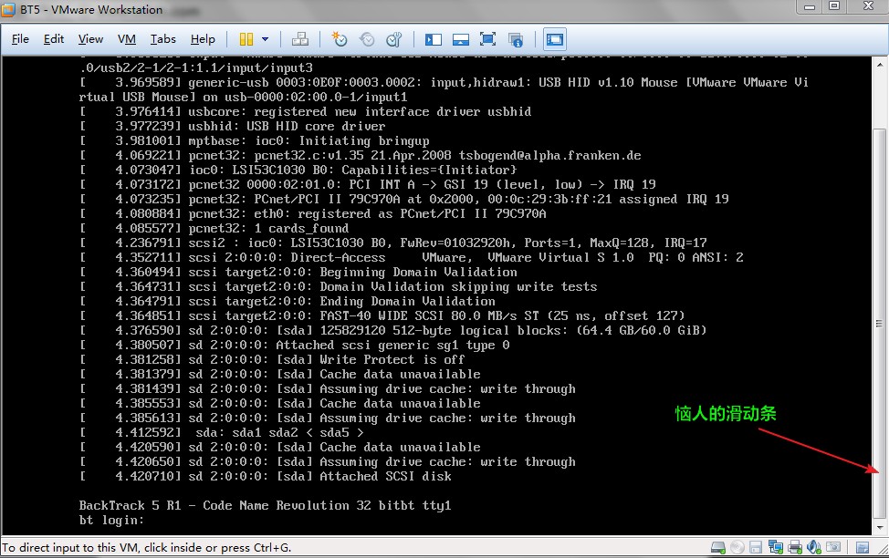Click the message log icon in status bar

point(863,548)
